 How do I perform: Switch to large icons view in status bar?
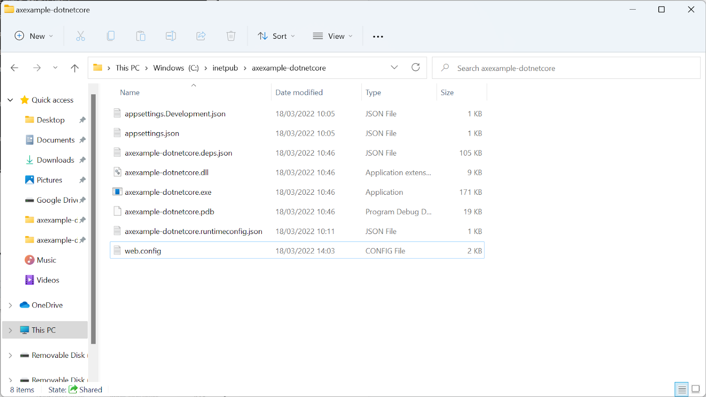click(695, 389)
